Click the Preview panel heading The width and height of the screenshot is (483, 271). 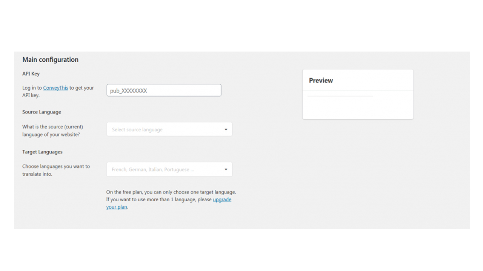point(321,80)
